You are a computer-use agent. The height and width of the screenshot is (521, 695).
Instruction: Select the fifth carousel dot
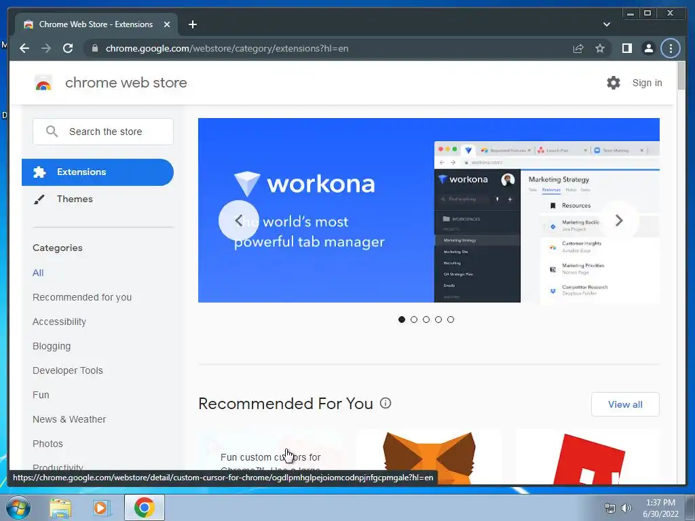451,320
